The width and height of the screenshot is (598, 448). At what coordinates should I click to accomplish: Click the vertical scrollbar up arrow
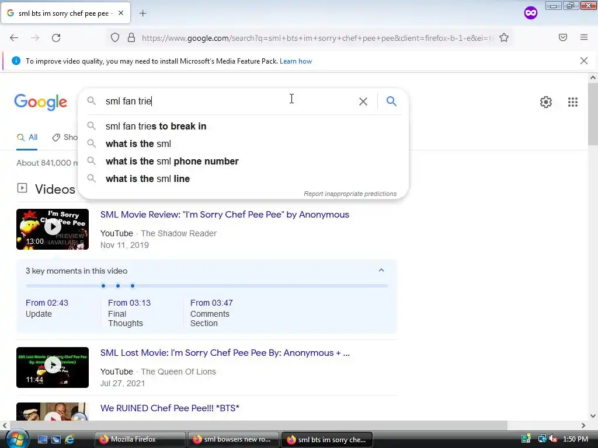point(593,78)
